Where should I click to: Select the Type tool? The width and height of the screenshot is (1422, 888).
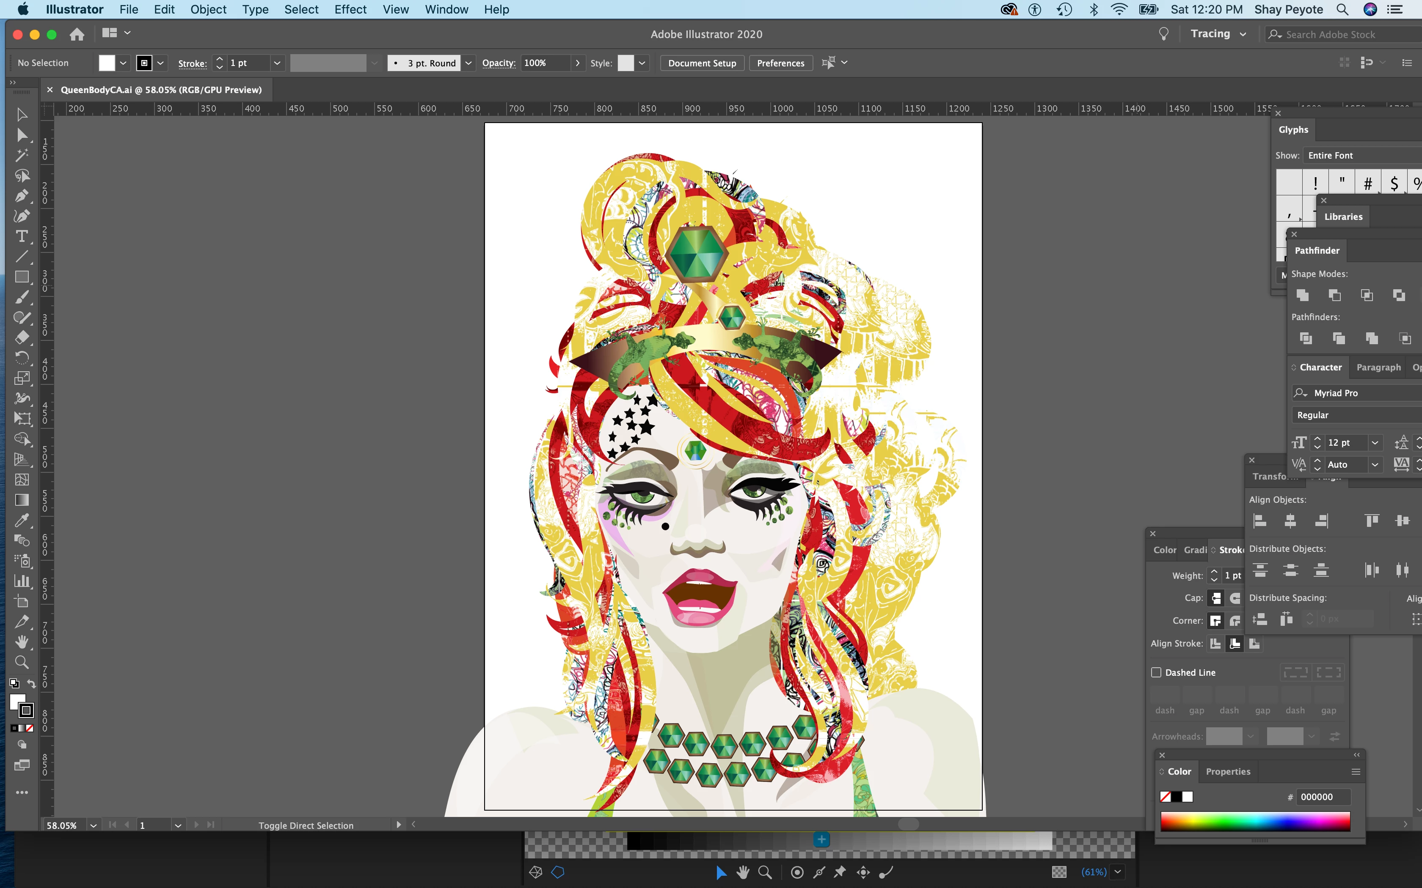[x=22, y=236]
